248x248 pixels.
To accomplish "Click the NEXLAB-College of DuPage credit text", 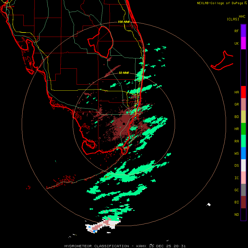I will pyautogui.click(x=220, y=3).
